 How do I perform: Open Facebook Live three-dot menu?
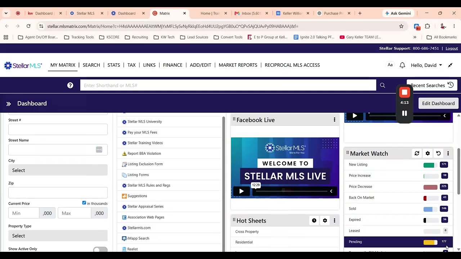[x=335, y=120]
